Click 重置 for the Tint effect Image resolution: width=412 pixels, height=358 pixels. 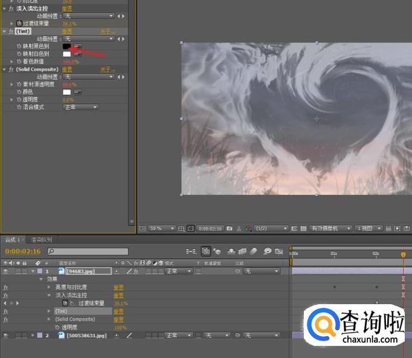[x=67, y=31]
